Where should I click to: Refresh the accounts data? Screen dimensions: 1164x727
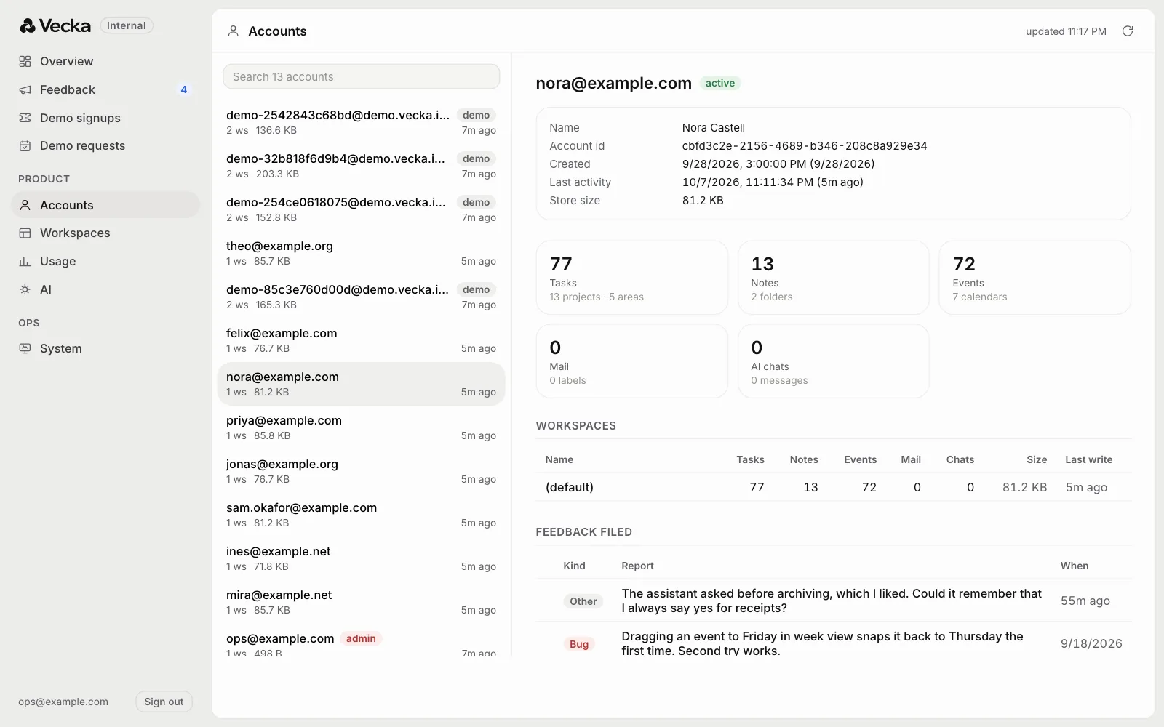(x=1128, y=31)
